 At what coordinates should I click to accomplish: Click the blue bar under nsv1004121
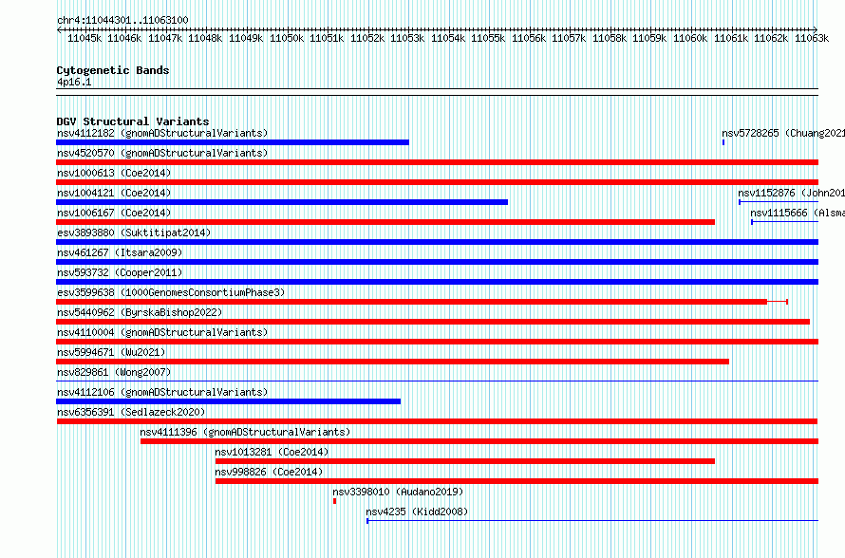(x=282, y=202)
